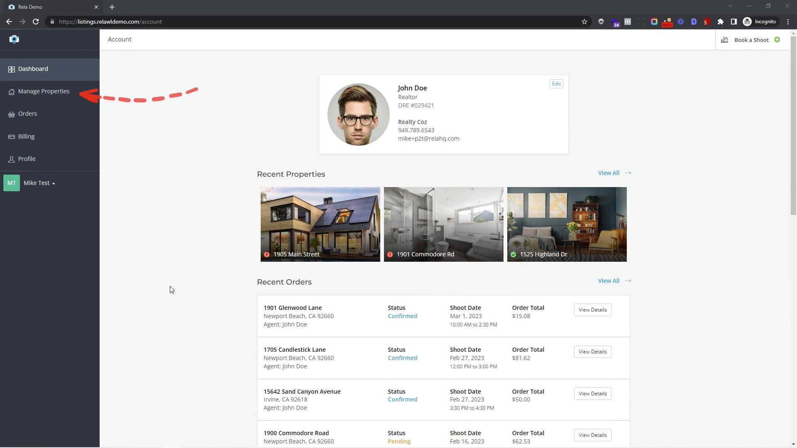Click the Orders basket icon
The width and height of the screenshot is (797, 448).
click(11, 114)
